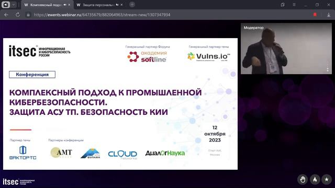
Task: Go back to the previous page
Action: pos(6,15)
